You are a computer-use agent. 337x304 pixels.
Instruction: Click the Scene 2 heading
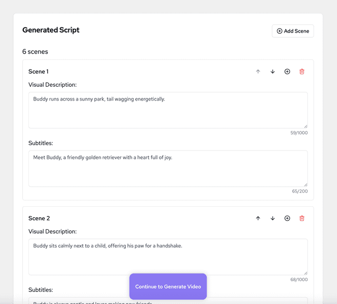39,218
